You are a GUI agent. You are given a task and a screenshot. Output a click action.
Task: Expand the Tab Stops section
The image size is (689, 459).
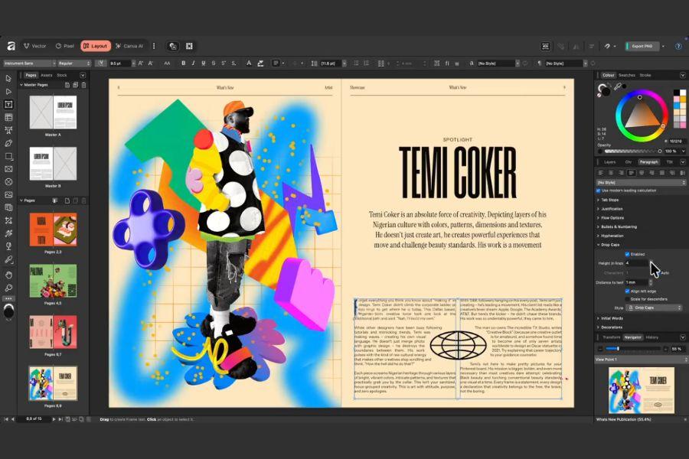[610, 200]
